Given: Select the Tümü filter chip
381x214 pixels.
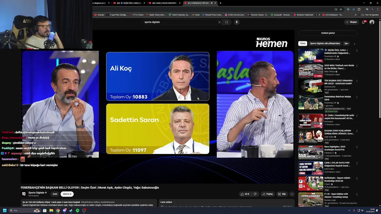Looking at the screenshot, I should tap(303, 43).
